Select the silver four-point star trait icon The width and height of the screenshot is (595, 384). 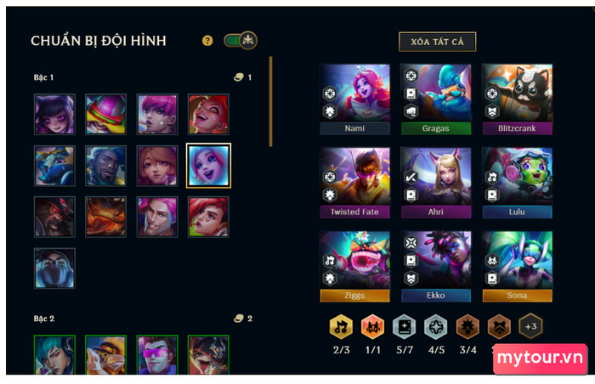(436, 326)
